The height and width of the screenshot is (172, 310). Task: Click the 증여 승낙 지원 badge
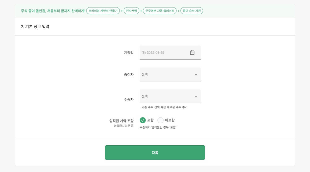click(192, 11)
